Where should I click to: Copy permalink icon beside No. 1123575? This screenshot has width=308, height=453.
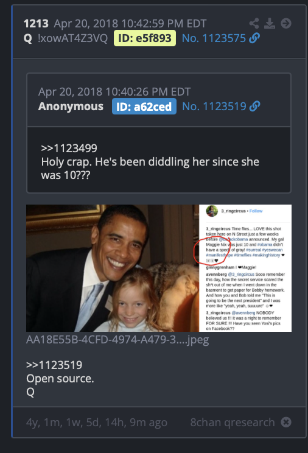click(254, 38)
